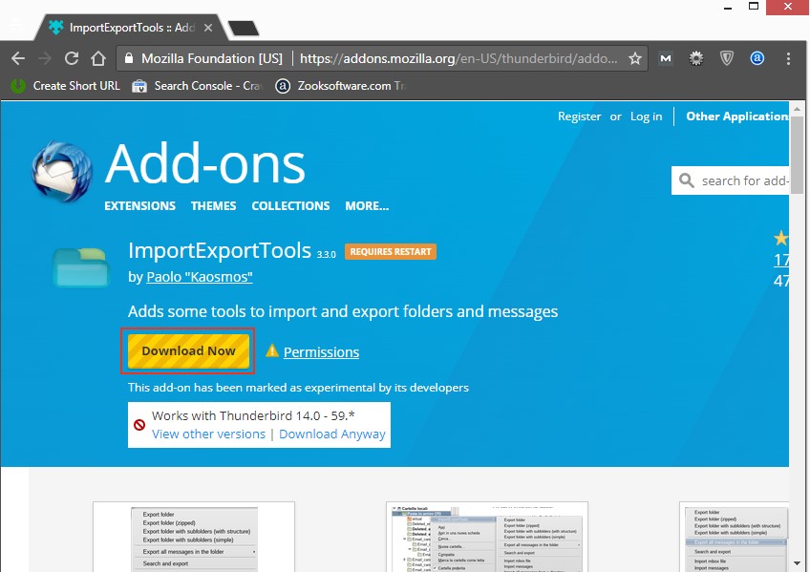Click the page scrollbar down arrow
This screenshot has width=810, height=572.
point(797,563)
